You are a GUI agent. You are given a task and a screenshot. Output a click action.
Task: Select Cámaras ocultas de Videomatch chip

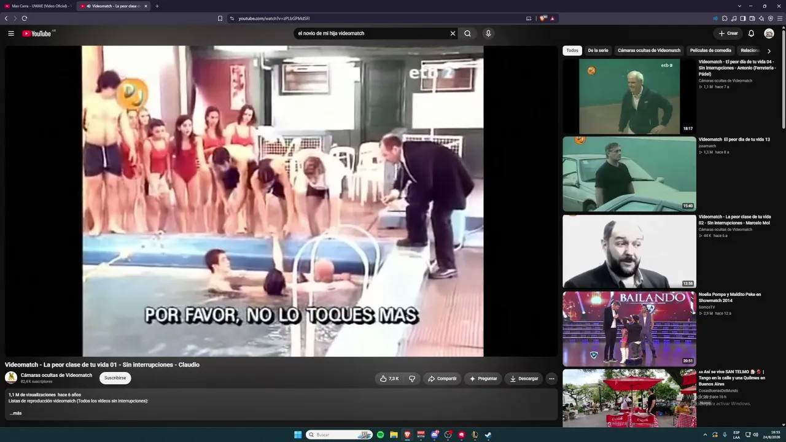[x=649, y=50]
